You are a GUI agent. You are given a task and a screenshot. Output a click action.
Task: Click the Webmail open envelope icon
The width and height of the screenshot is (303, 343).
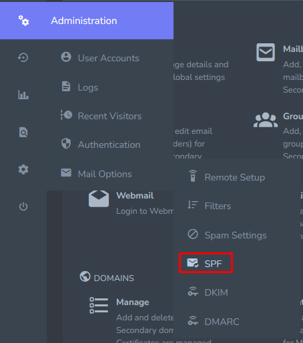tap(99, 198)
